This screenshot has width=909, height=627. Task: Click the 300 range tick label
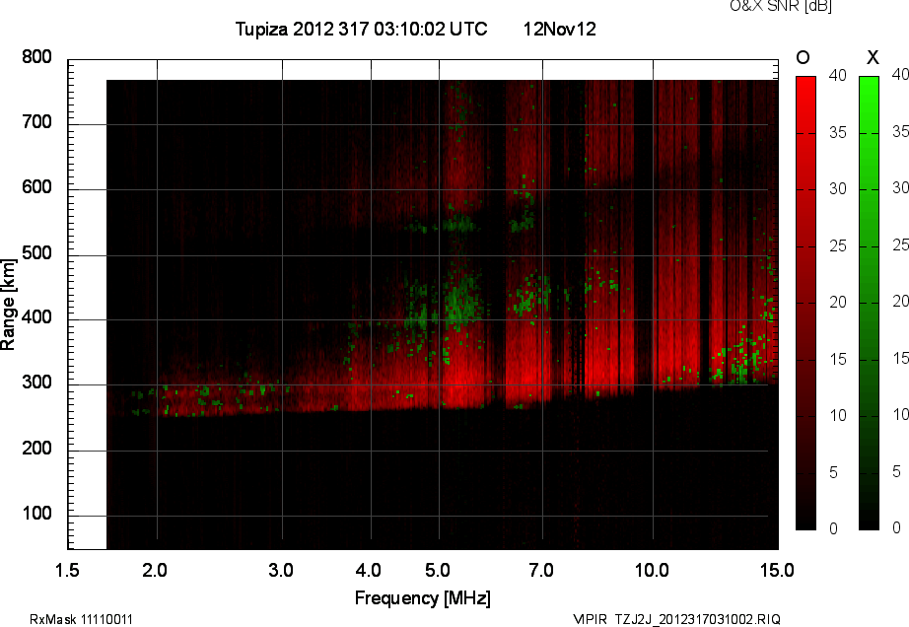coord(36,385)
